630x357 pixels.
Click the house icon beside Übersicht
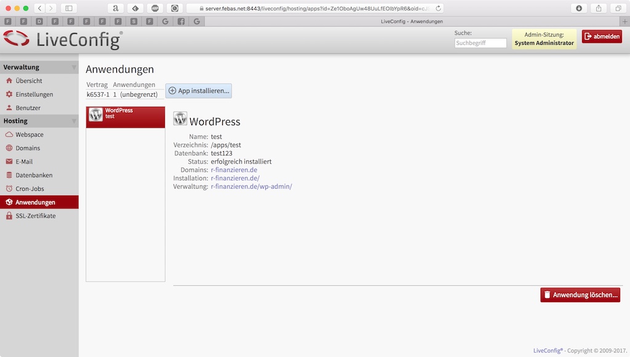point(9,80)
